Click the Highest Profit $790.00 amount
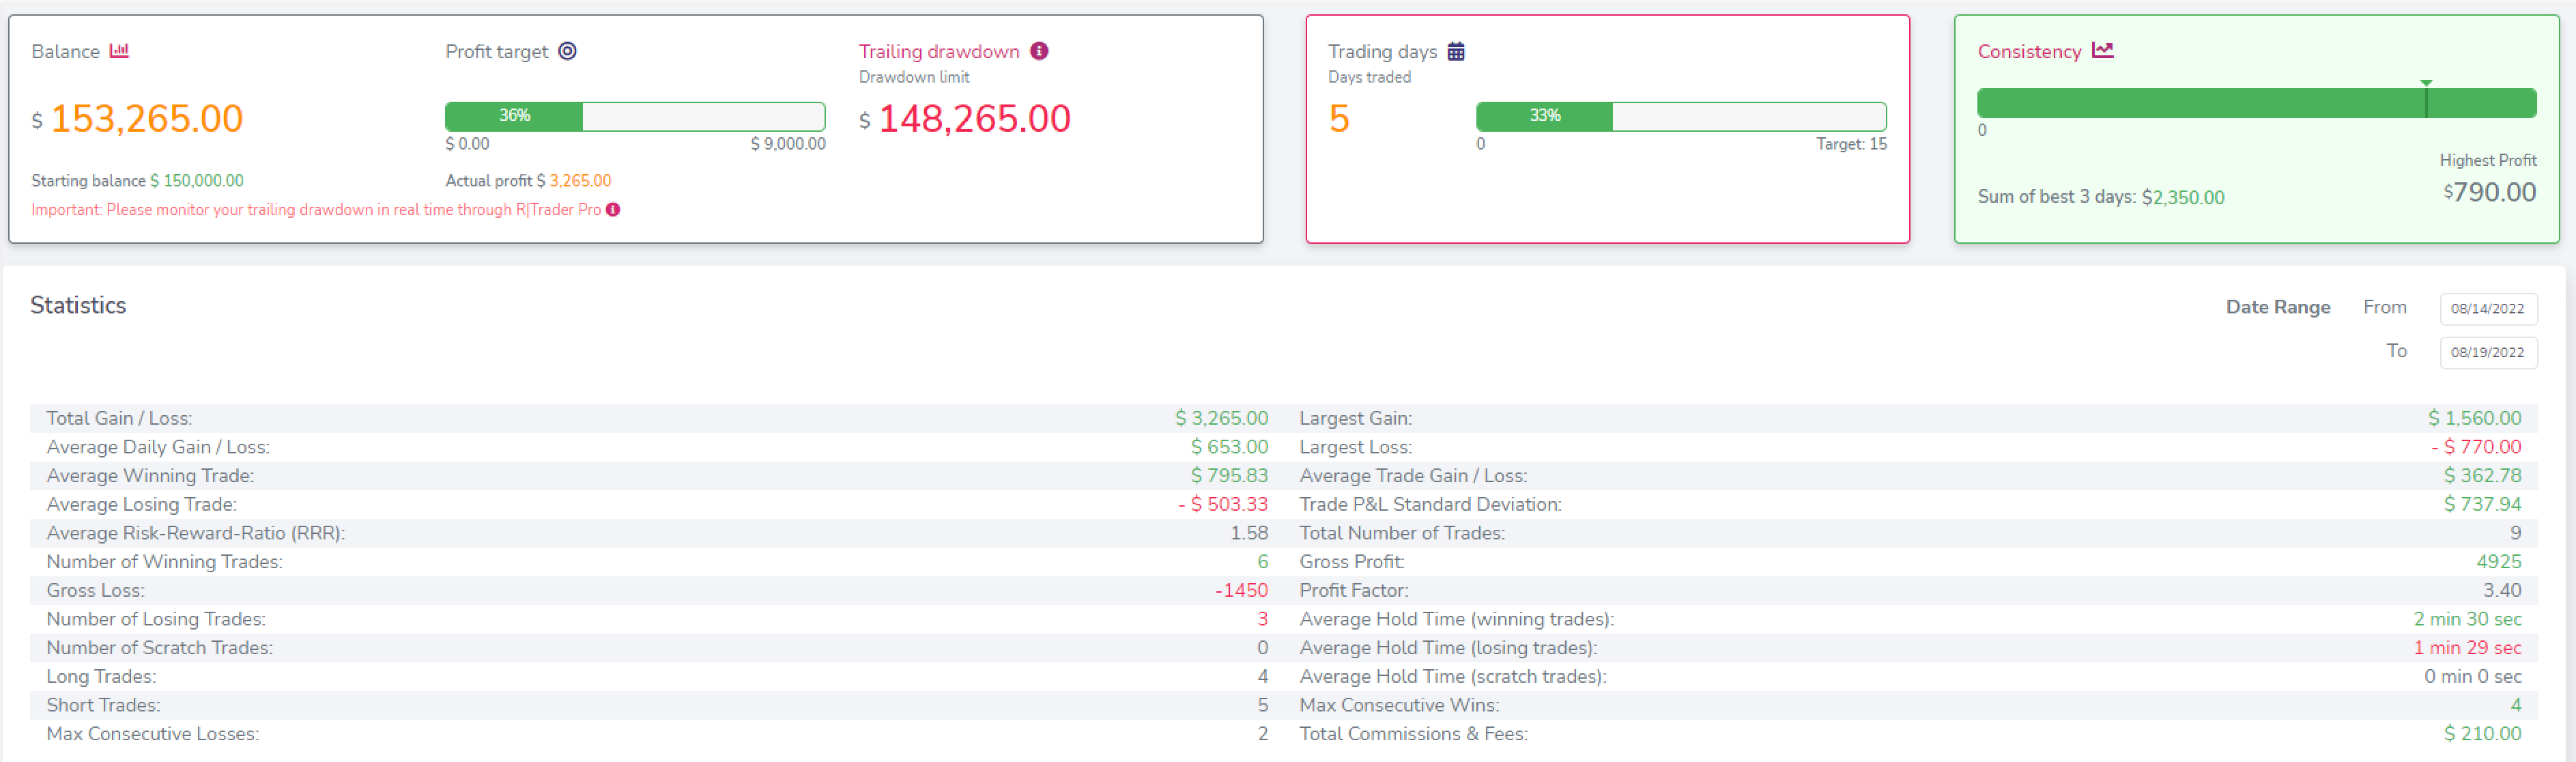Image resolution: width=2576 pixels, height=762 pixels. 2489,192
